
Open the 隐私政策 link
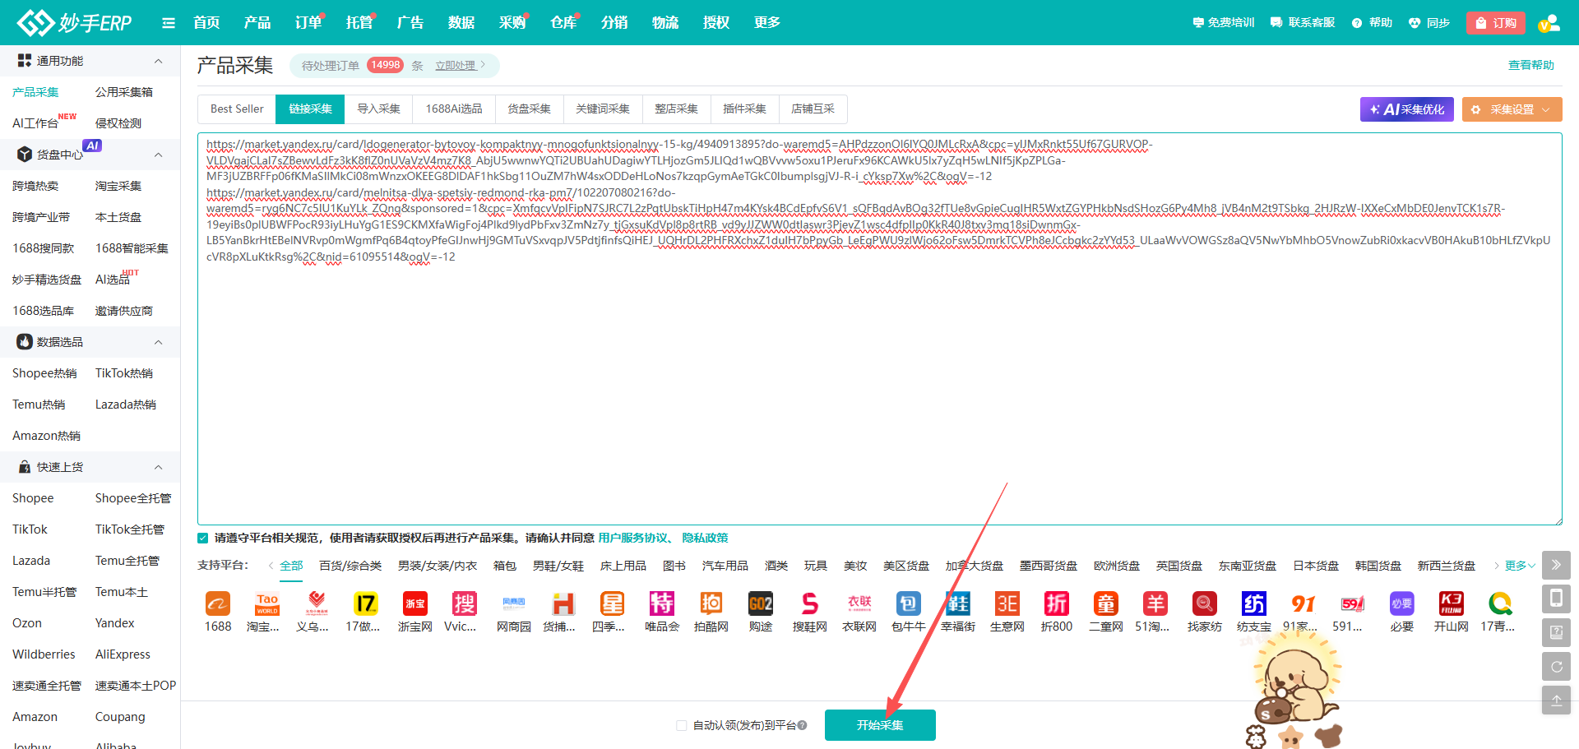[x=706, y=539]
